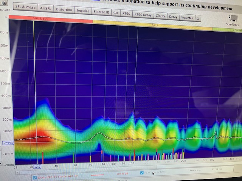Switch to the Decay tab
This screenshot has height=181, width=242.
[x=173, y=17]
